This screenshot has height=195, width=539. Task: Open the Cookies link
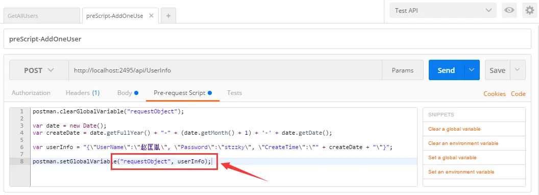pyautogui.click(x=494, y=94)
